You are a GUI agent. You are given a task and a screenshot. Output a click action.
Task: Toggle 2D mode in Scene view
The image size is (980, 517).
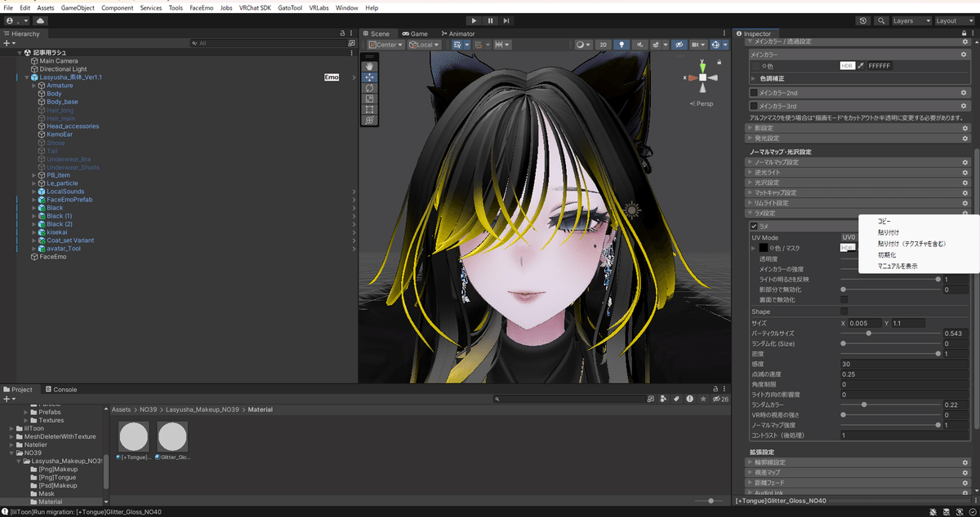tap(604, 45)
